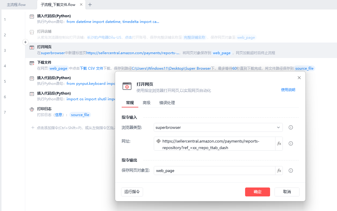Screen dimensions: 337x211
Task: Click the 运行指令 button
Action: (x=132, y=192)
